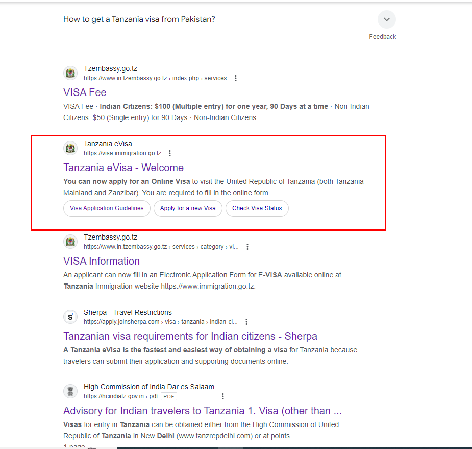Viewport: 472px width, 449px height.
Task: Click the PDF label on hcindiatz result
Action: pos(169,396)
